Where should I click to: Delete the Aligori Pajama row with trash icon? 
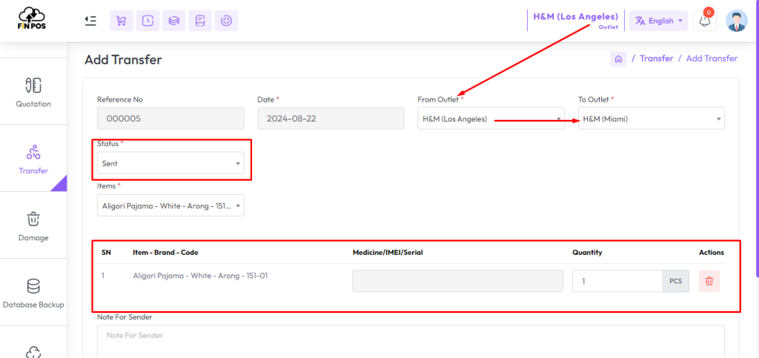[709, 281]
